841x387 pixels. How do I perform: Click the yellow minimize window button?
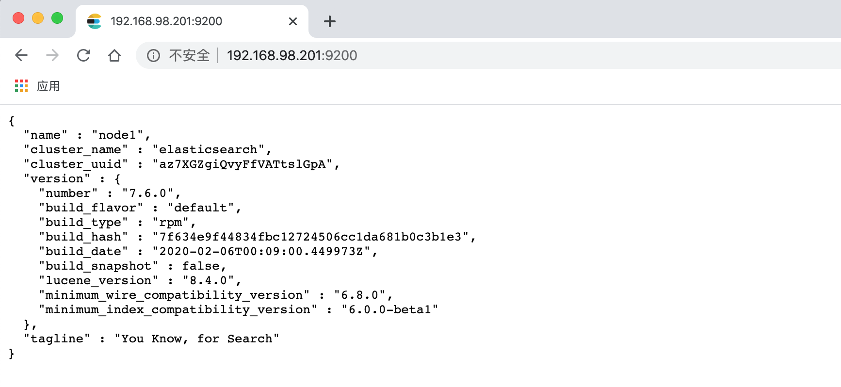(x=38, y=18)
